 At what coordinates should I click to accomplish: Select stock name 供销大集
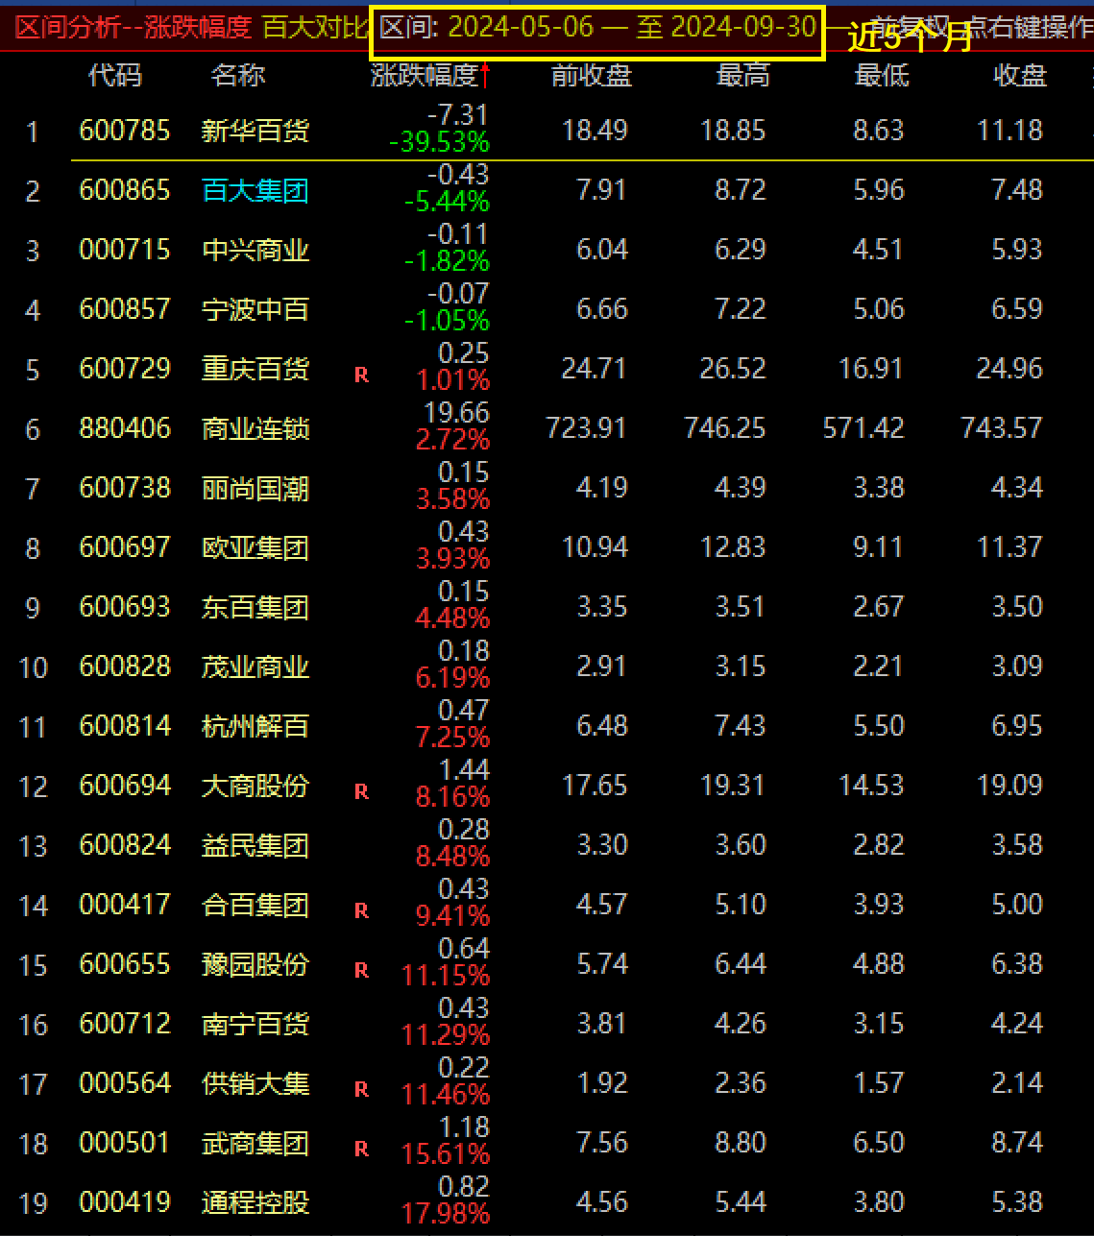click(x=255, y=1083)
